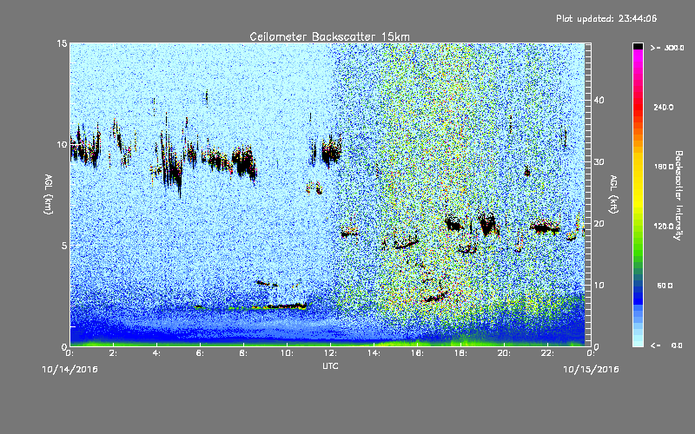Click the 6: hour tick label
The width and height of the screenshot is (695, 434).
[x=200, y=353]
